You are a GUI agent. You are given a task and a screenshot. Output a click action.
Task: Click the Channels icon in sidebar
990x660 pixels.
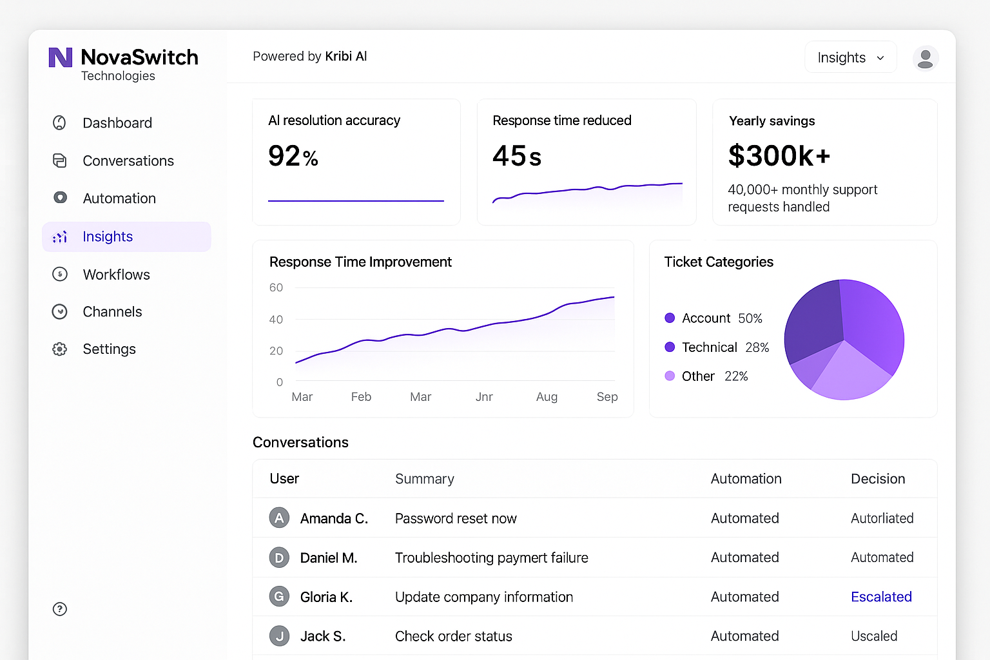tap(60, 312)
